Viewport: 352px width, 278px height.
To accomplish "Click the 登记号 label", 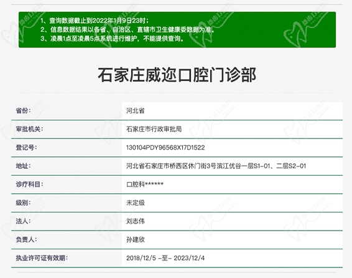I will tap(26, 148).
